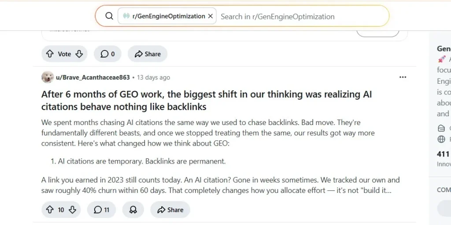Share the AI citations GEO post
The width and height of the screenshot is (451, 225).
[x=170, y=210]
